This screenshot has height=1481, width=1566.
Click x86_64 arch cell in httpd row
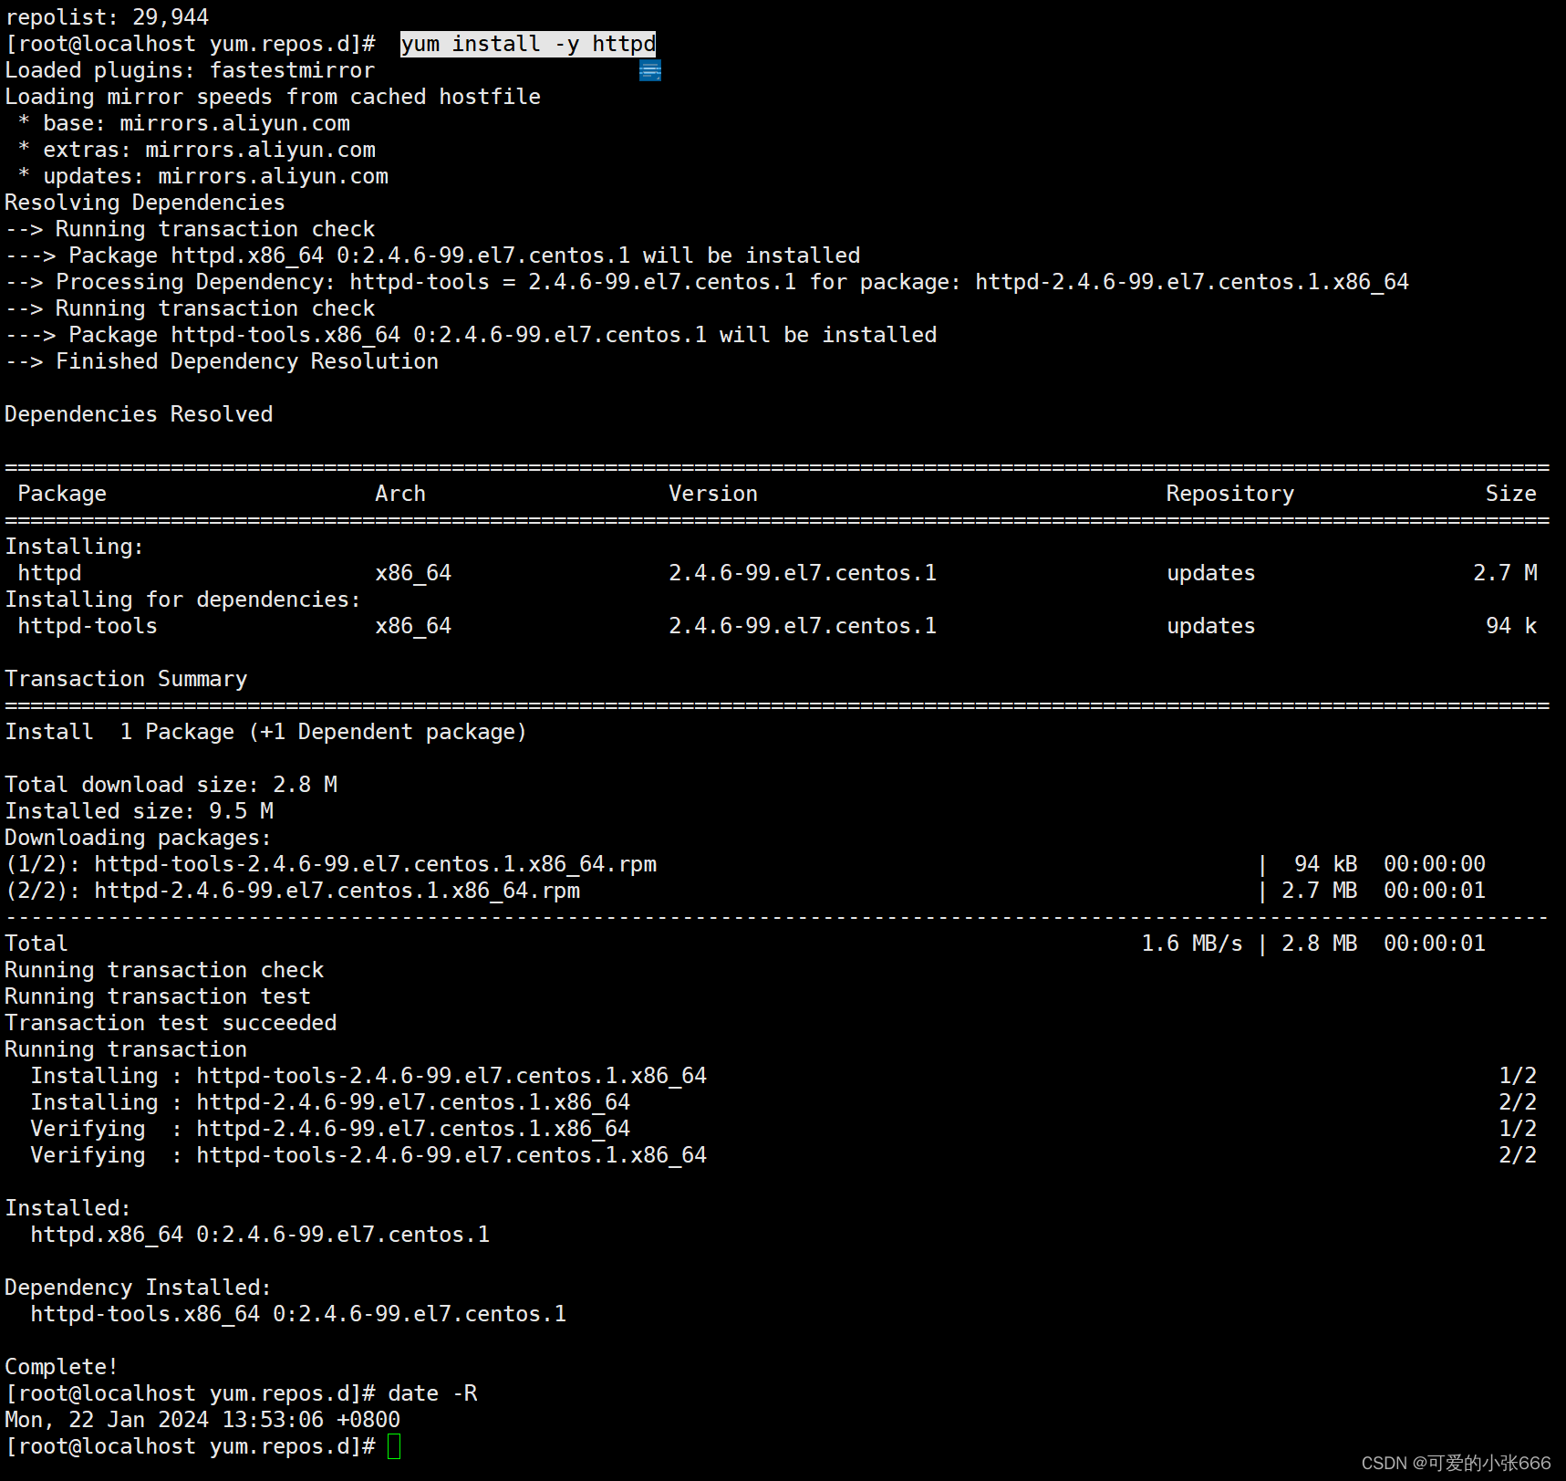(x=413, y=573)
